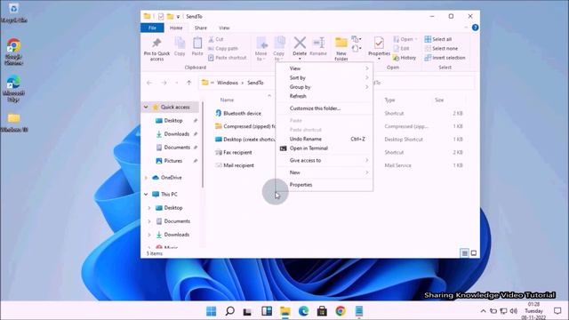
Task: Open Widgets from the taskbar
Action: [x=267, y=311]
